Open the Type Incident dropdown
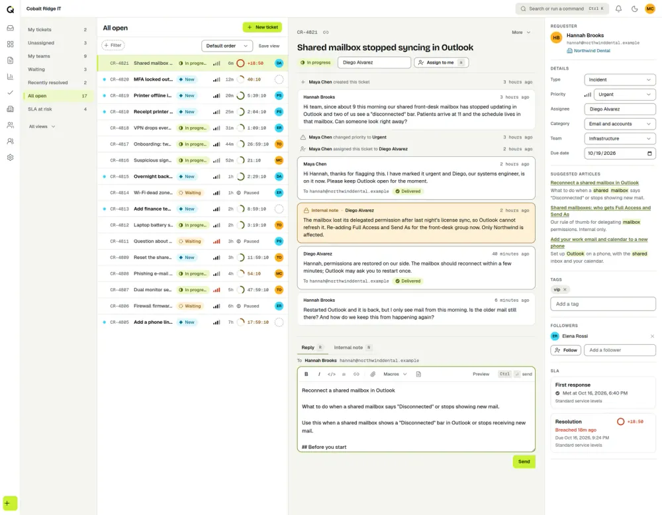The image size is (662, 515). [620, 80]
